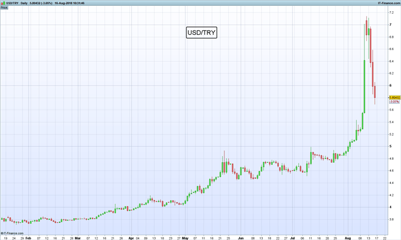
Task: Open the IT-Finance.com link at top right
Action: click(x=389, y=3)
